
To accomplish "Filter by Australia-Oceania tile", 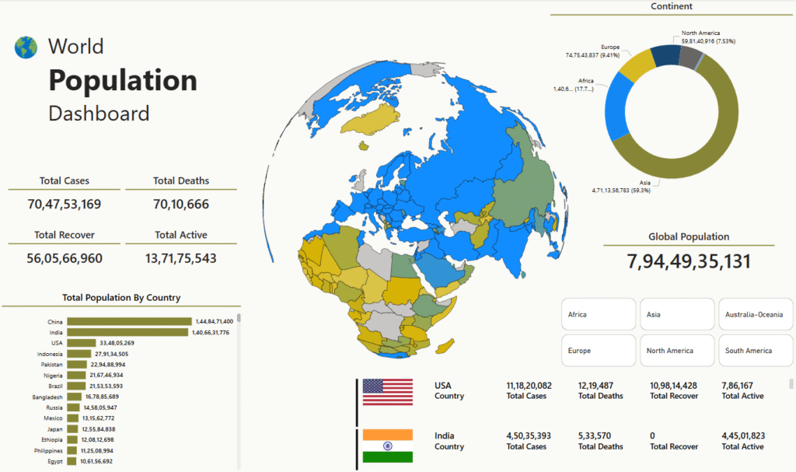I will coord(755,314).
